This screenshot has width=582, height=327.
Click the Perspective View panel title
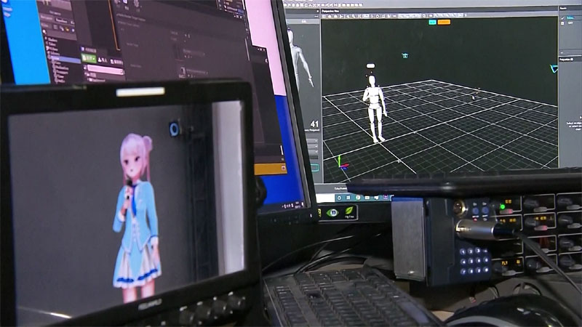331,11
